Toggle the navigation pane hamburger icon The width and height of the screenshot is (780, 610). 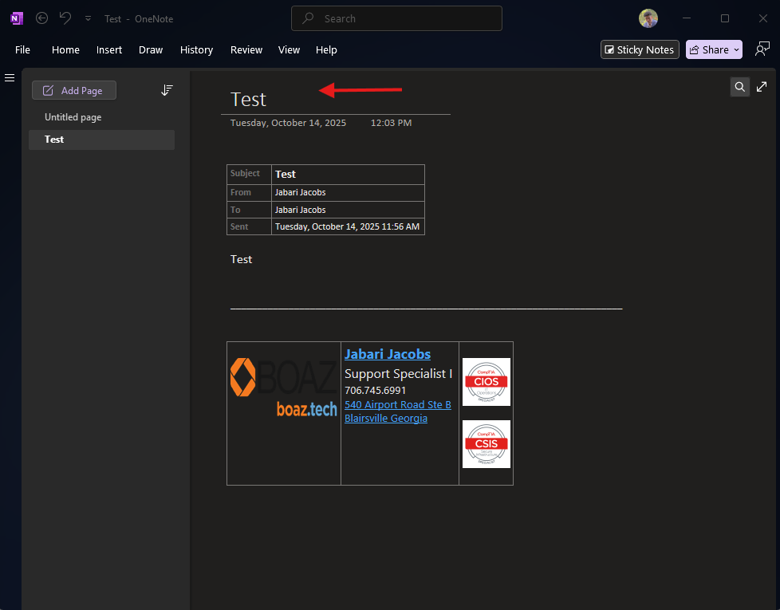[10, 77]
